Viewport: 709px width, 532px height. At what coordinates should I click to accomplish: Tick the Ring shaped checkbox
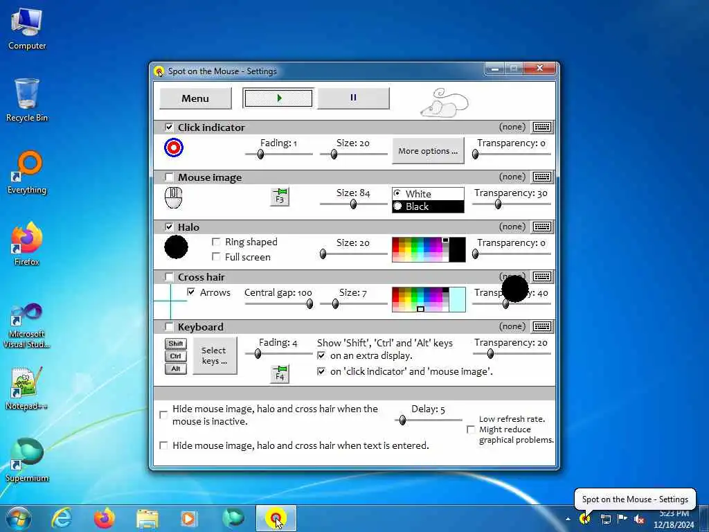tap(216, 242)
